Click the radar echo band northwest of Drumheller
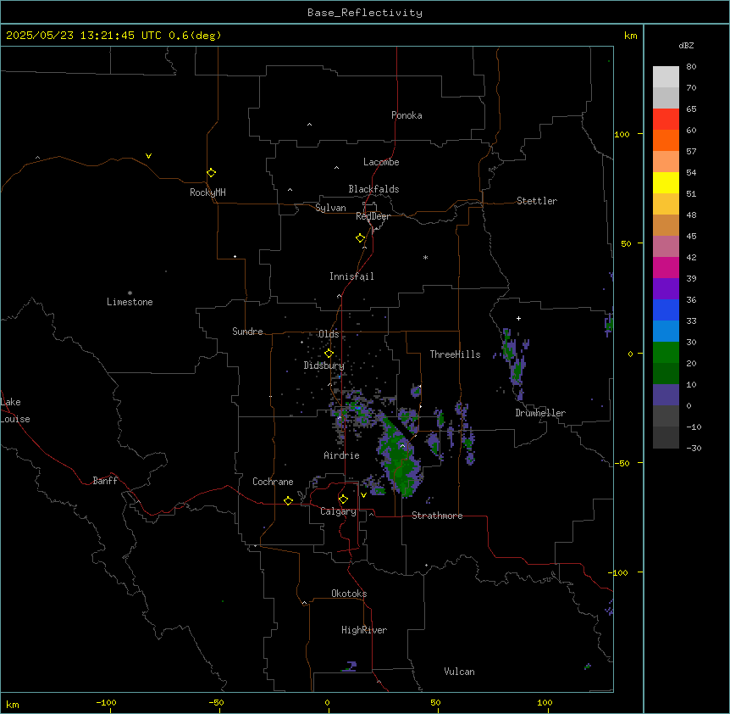Viewport: 730px width, 714px height. tap(514, 364)
